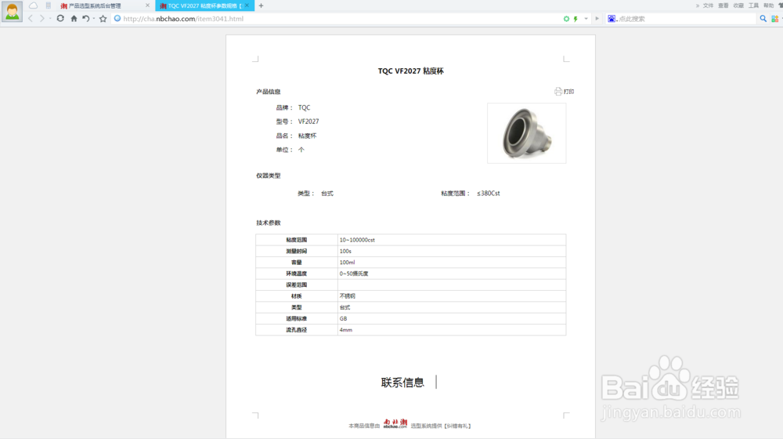This screenshot has width=783, height=439.
Task: Open the cloud sync icon
Action: click(33, 5)
